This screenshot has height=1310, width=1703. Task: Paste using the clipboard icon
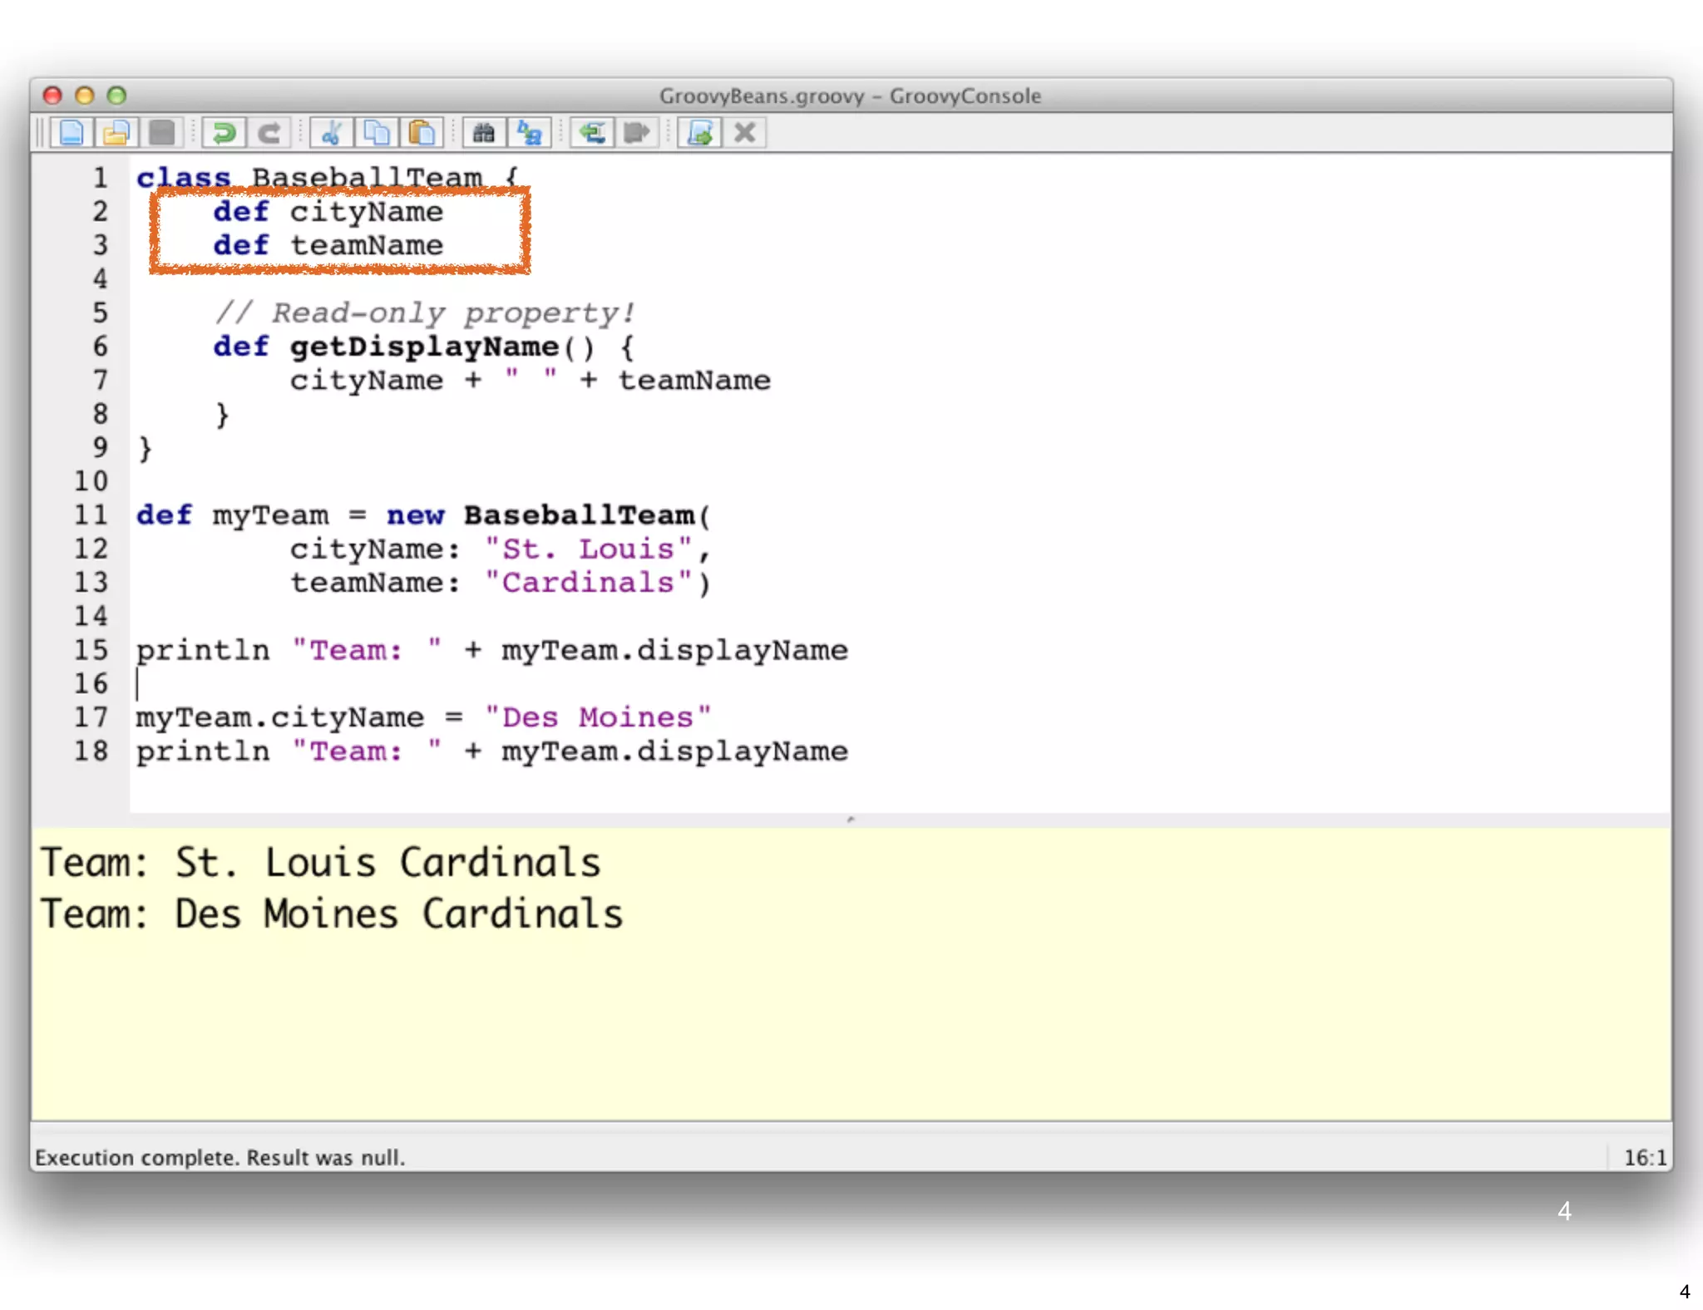coord(422,133)
